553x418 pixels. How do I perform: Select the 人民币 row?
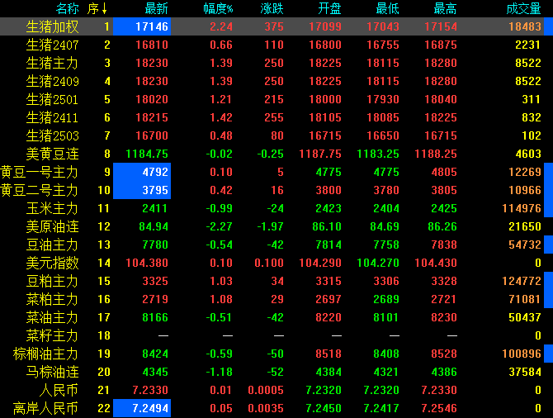[x=276, y=390]
